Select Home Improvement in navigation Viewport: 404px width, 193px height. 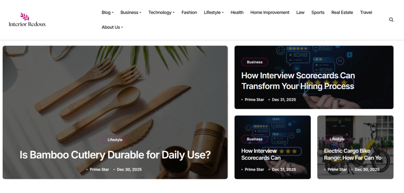click(270, 12)
